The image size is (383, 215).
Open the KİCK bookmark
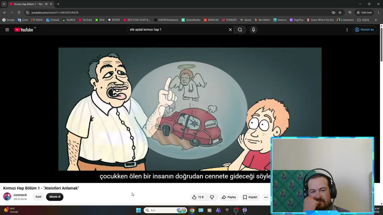(100, 20)
